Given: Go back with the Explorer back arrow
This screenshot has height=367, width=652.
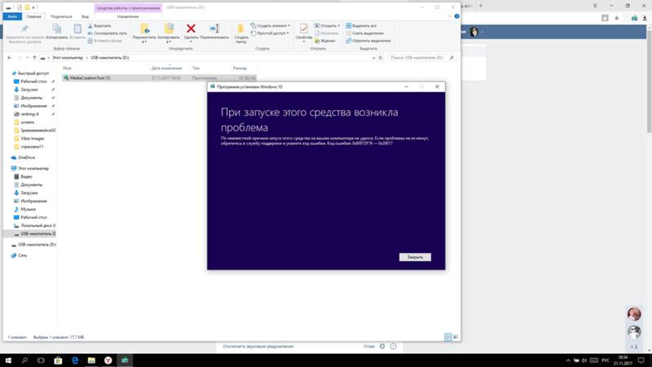Looking at the screenshot, I should 10,58.
